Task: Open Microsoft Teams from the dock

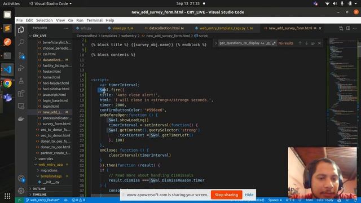Action: 7,98
